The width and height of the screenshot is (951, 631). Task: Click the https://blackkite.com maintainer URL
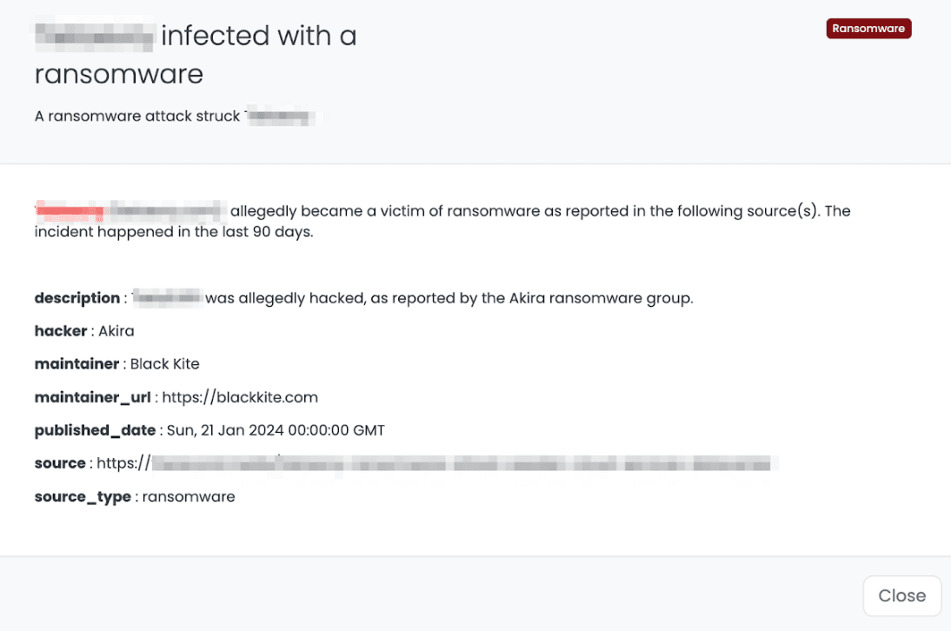(240, 397)
